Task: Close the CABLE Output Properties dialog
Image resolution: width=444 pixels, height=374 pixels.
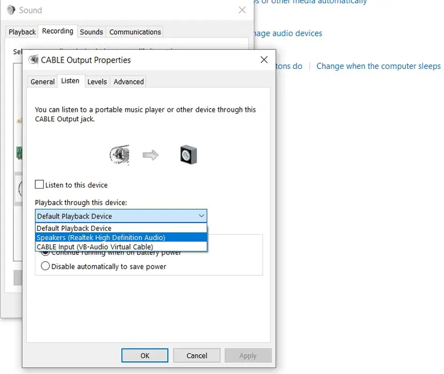Action: click(264, 60)
